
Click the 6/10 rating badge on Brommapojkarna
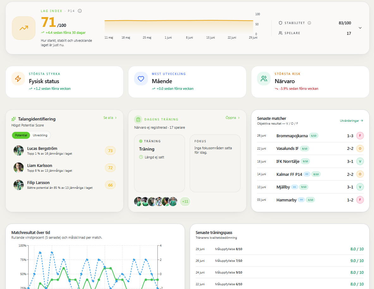coord(314,136)
